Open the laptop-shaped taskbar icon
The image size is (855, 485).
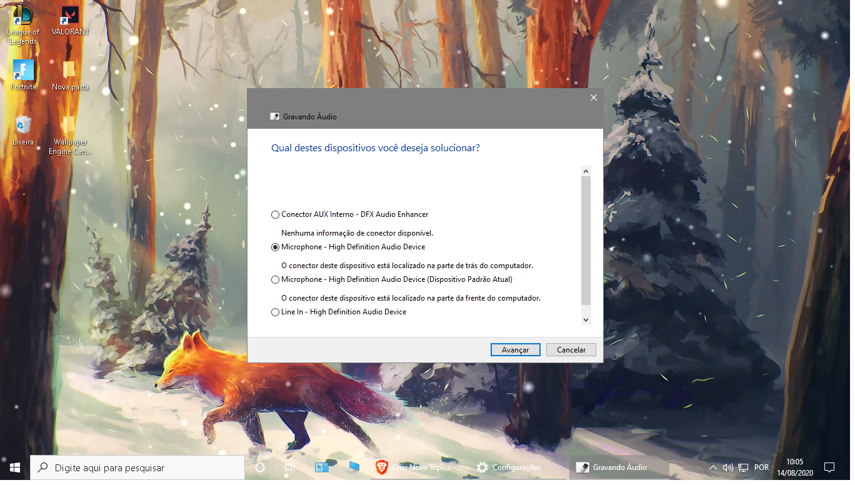354,467
